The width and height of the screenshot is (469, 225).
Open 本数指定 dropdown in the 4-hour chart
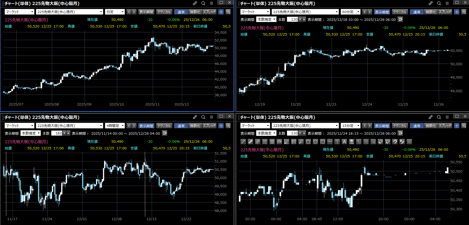[30, 133]
